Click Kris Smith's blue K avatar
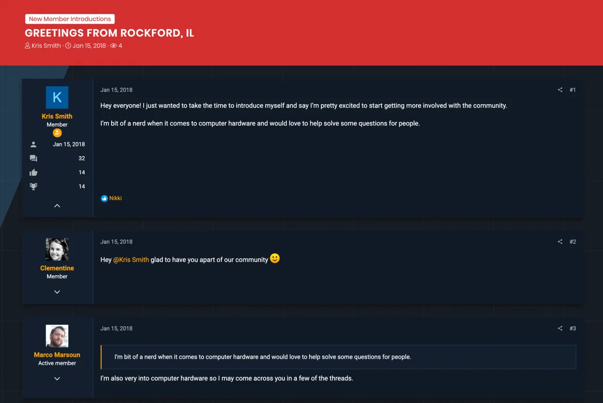Viewport: 603px width, 403px height. tap(57, 98)
